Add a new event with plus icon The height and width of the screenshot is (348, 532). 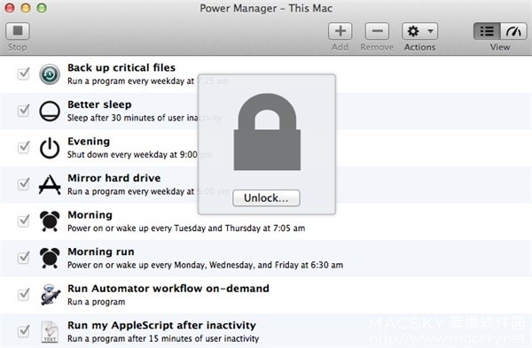click(340, 31)
